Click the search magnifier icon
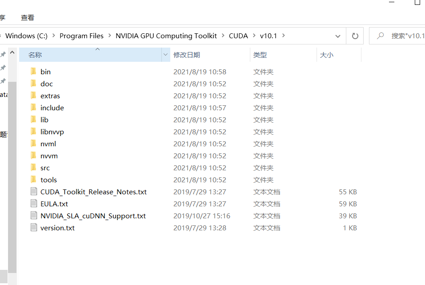Screen dimensions: 425x285 point(381,36)
